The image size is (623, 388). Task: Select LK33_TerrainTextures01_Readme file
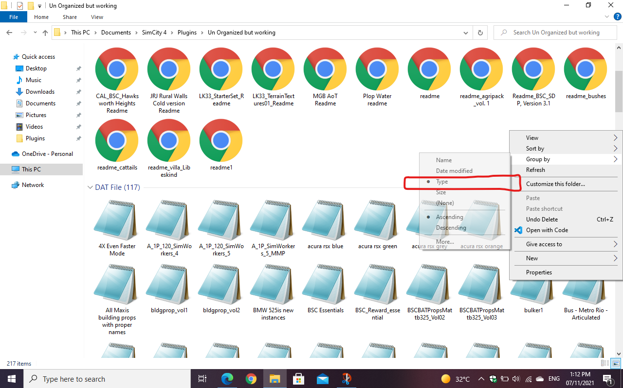coord(274,77)
